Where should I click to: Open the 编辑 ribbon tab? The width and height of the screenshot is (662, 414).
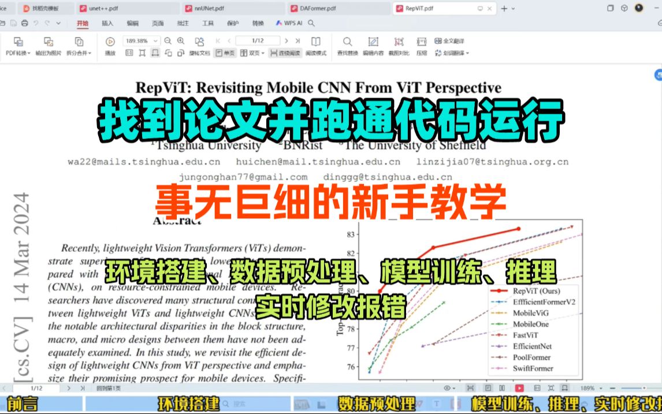point(132,23)
